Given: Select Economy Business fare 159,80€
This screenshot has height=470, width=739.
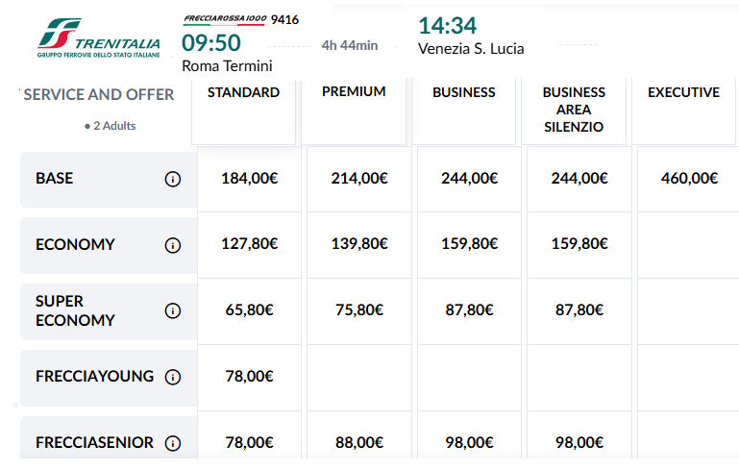Looking at the screenshot, I should coord(469,245).
